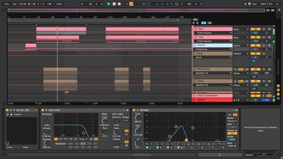
Task: Select Auto Filter 12 dB slope
Action: (92, 139)
